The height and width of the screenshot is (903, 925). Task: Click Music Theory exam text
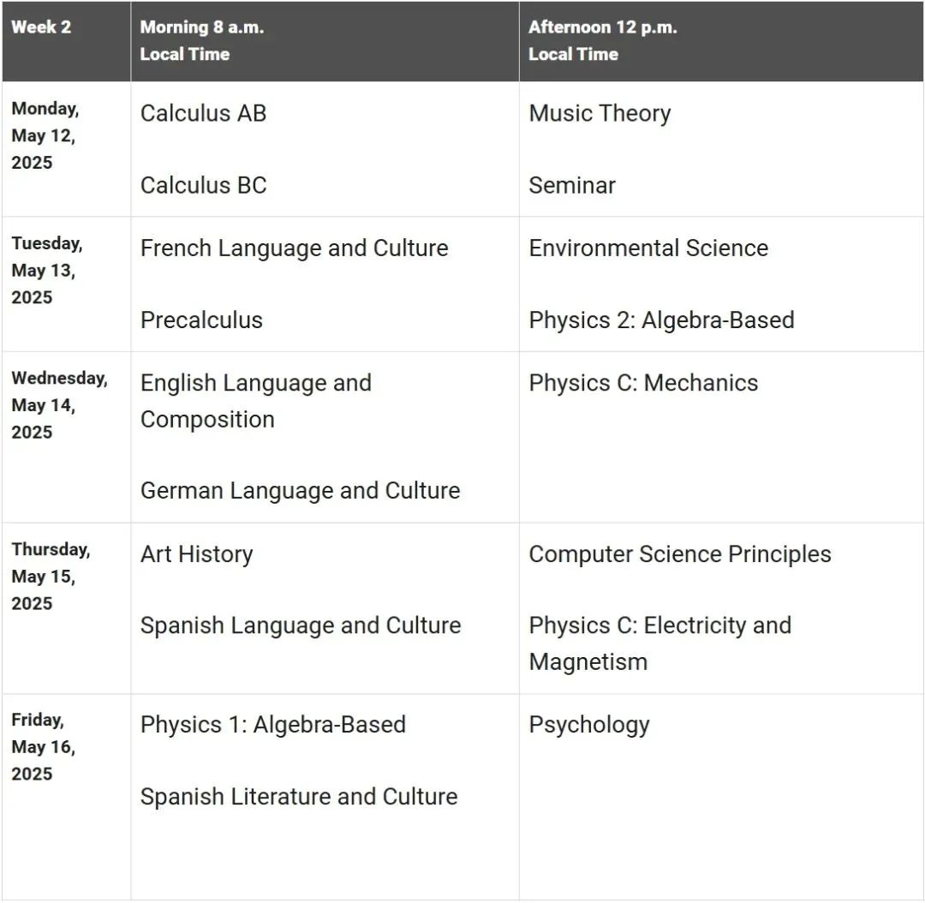pyautogui.click(x=600, y=113)
